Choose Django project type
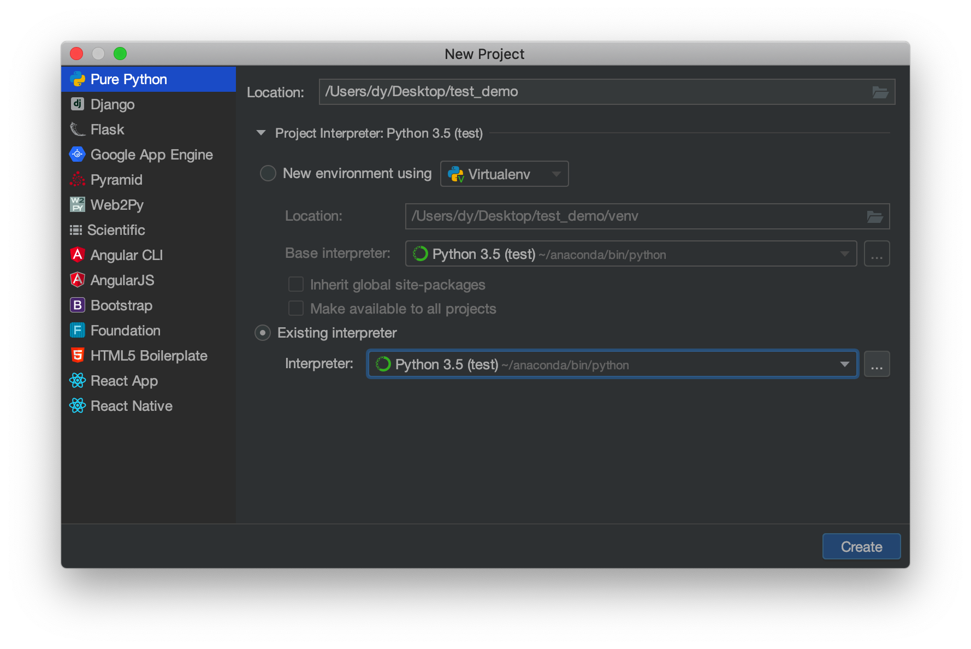Image resolution: width=971 pixels, height=649 pixels. pos(149,104)
